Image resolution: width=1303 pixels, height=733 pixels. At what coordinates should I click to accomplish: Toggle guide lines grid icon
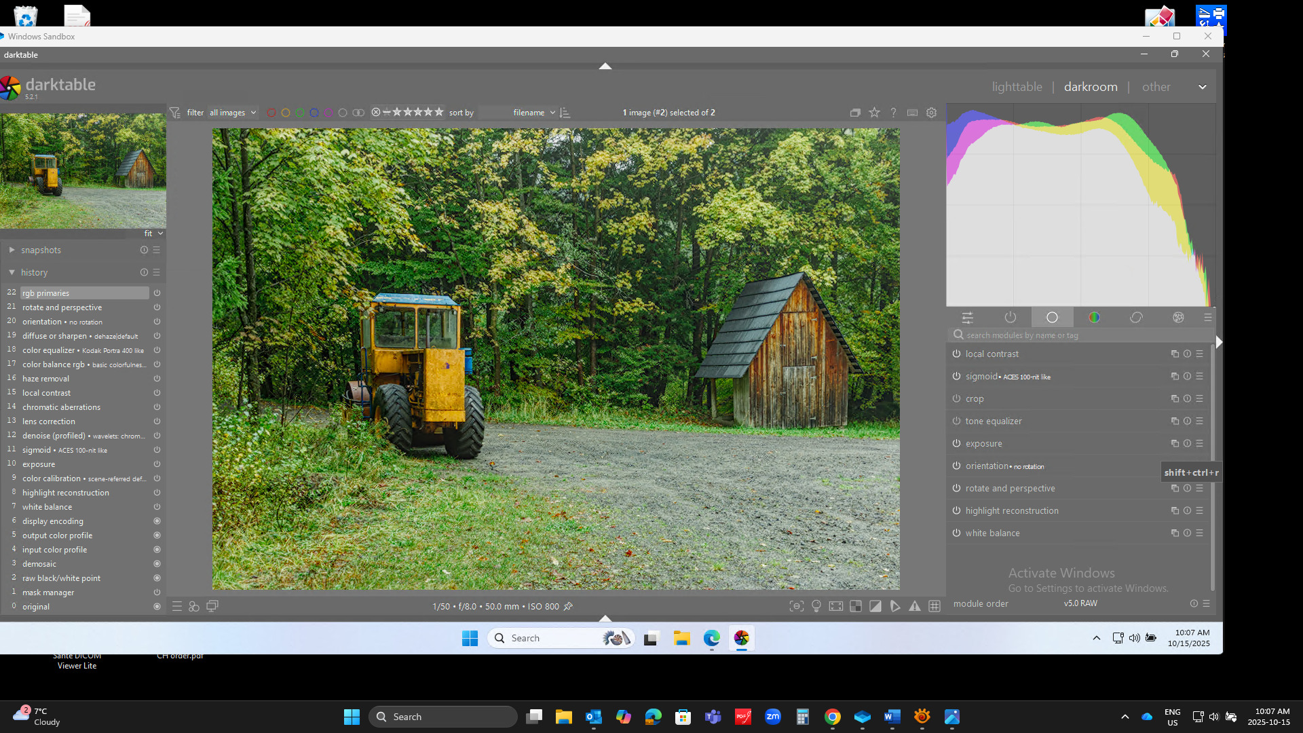click(934, 606)
